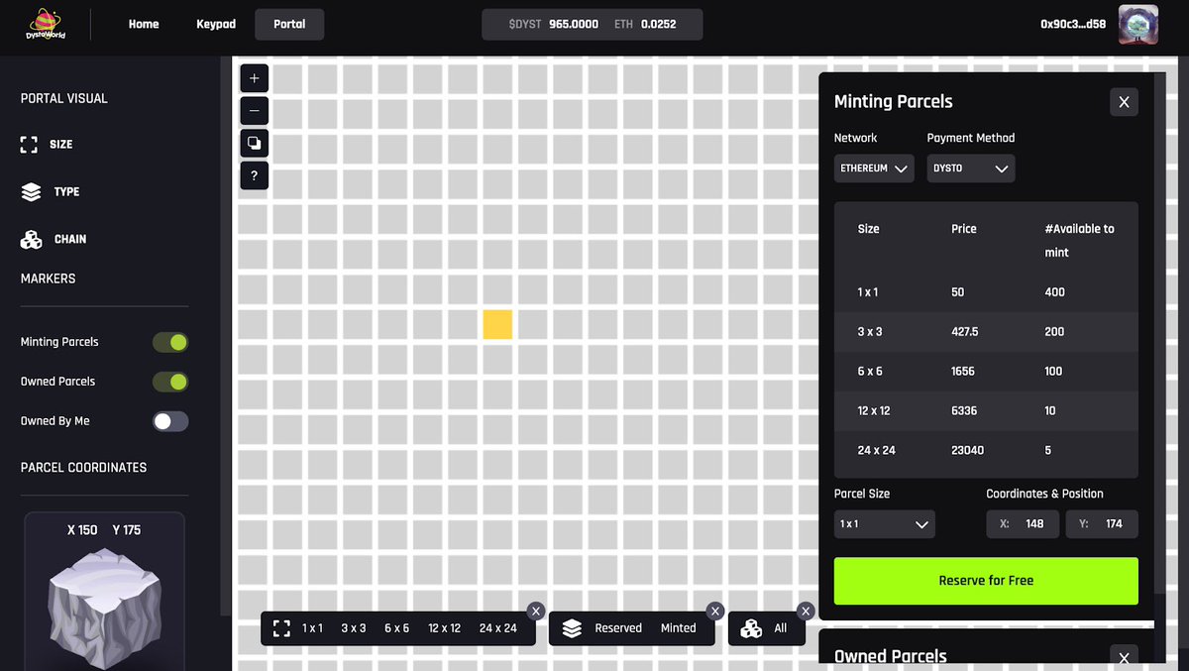Select the 12 x 12 size filter
The image size is (1189, 671).
pyautogui.click(x=444, y=628)
